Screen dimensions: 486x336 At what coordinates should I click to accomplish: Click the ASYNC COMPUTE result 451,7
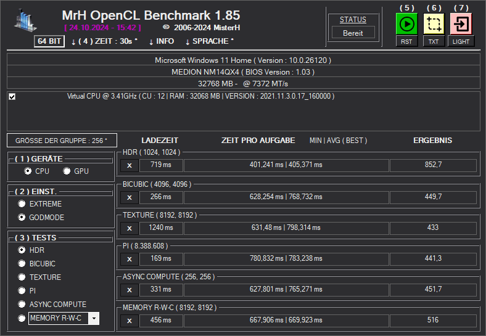[x=433, y=290]
